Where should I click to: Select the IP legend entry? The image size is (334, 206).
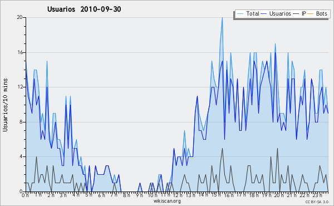pyautogui.click(x=299, y=13)
